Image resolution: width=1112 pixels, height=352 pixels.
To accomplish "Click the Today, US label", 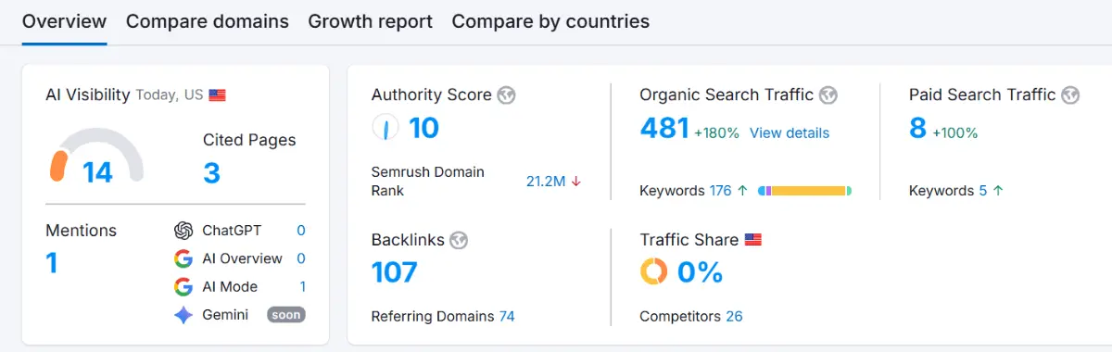I will point(170,94).
